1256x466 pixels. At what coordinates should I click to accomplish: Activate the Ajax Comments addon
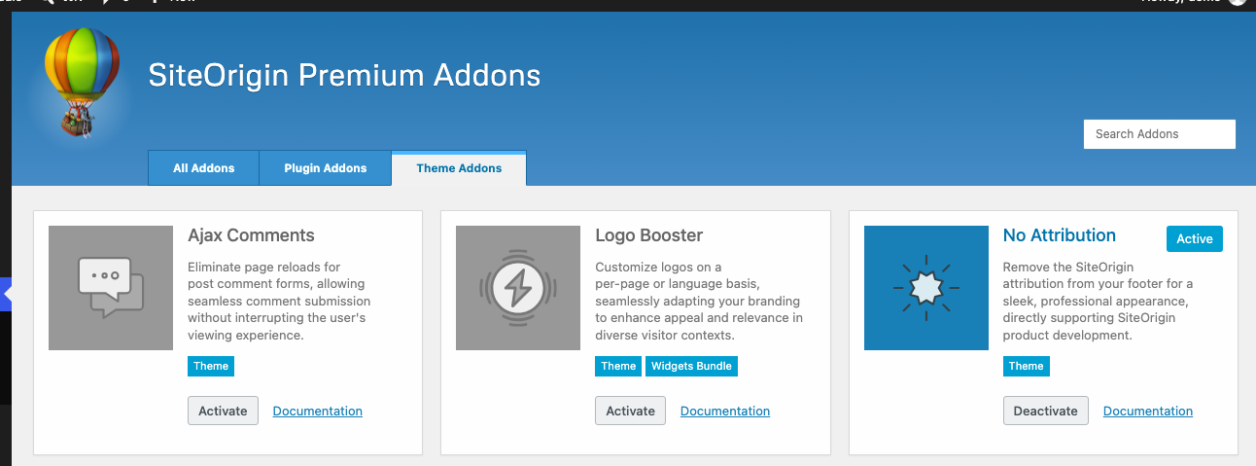(x=224, y=411)
